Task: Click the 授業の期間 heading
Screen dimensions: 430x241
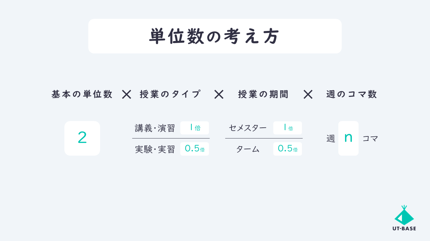Action: point(264,94)
